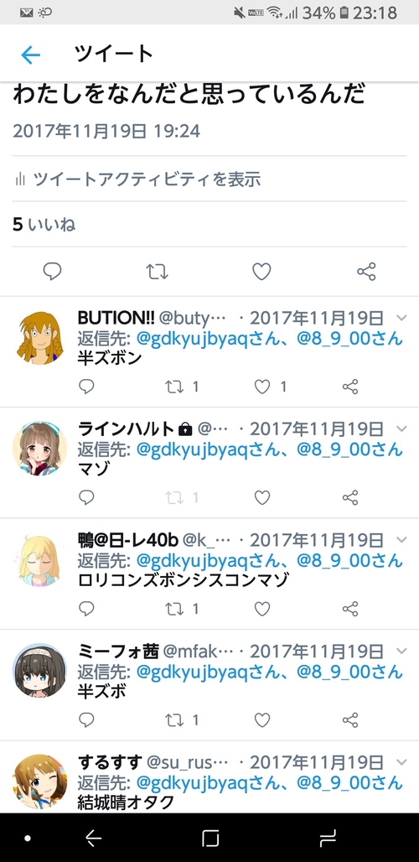Viewport: 419px width, 862px height.
Task: Reply to the main tweet
Action: pyautogui.click(x=52, y=271)
